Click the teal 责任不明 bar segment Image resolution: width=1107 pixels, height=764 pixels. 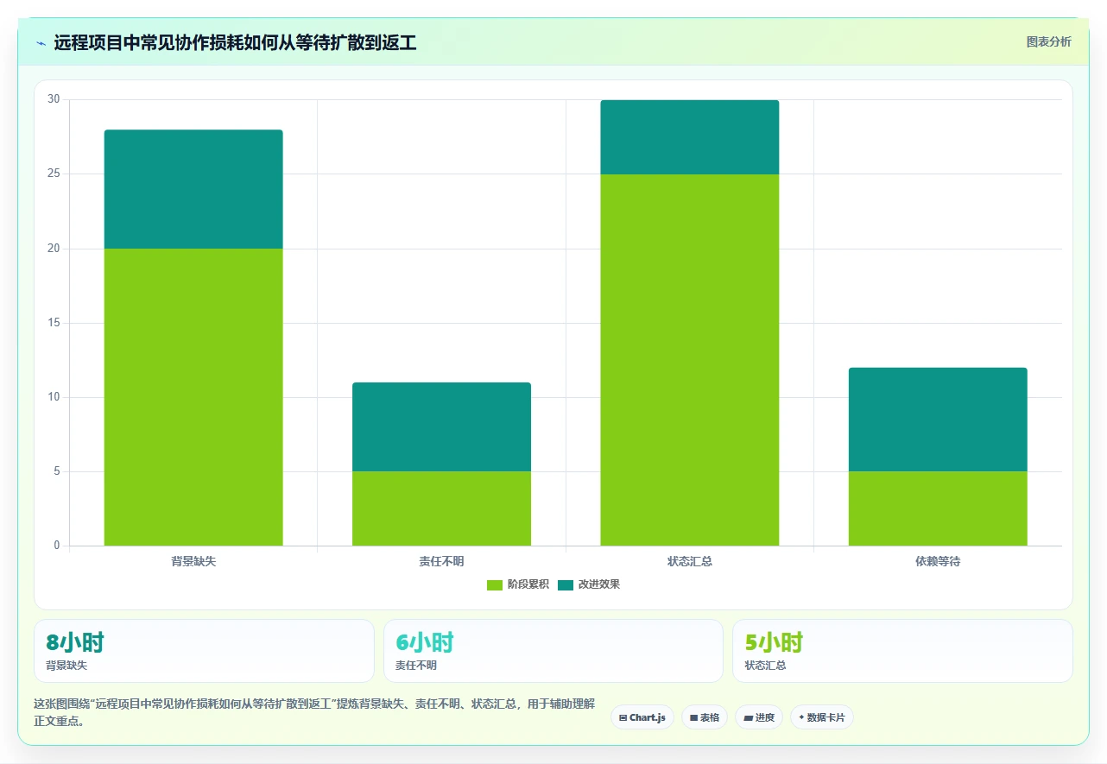point(441,426)
